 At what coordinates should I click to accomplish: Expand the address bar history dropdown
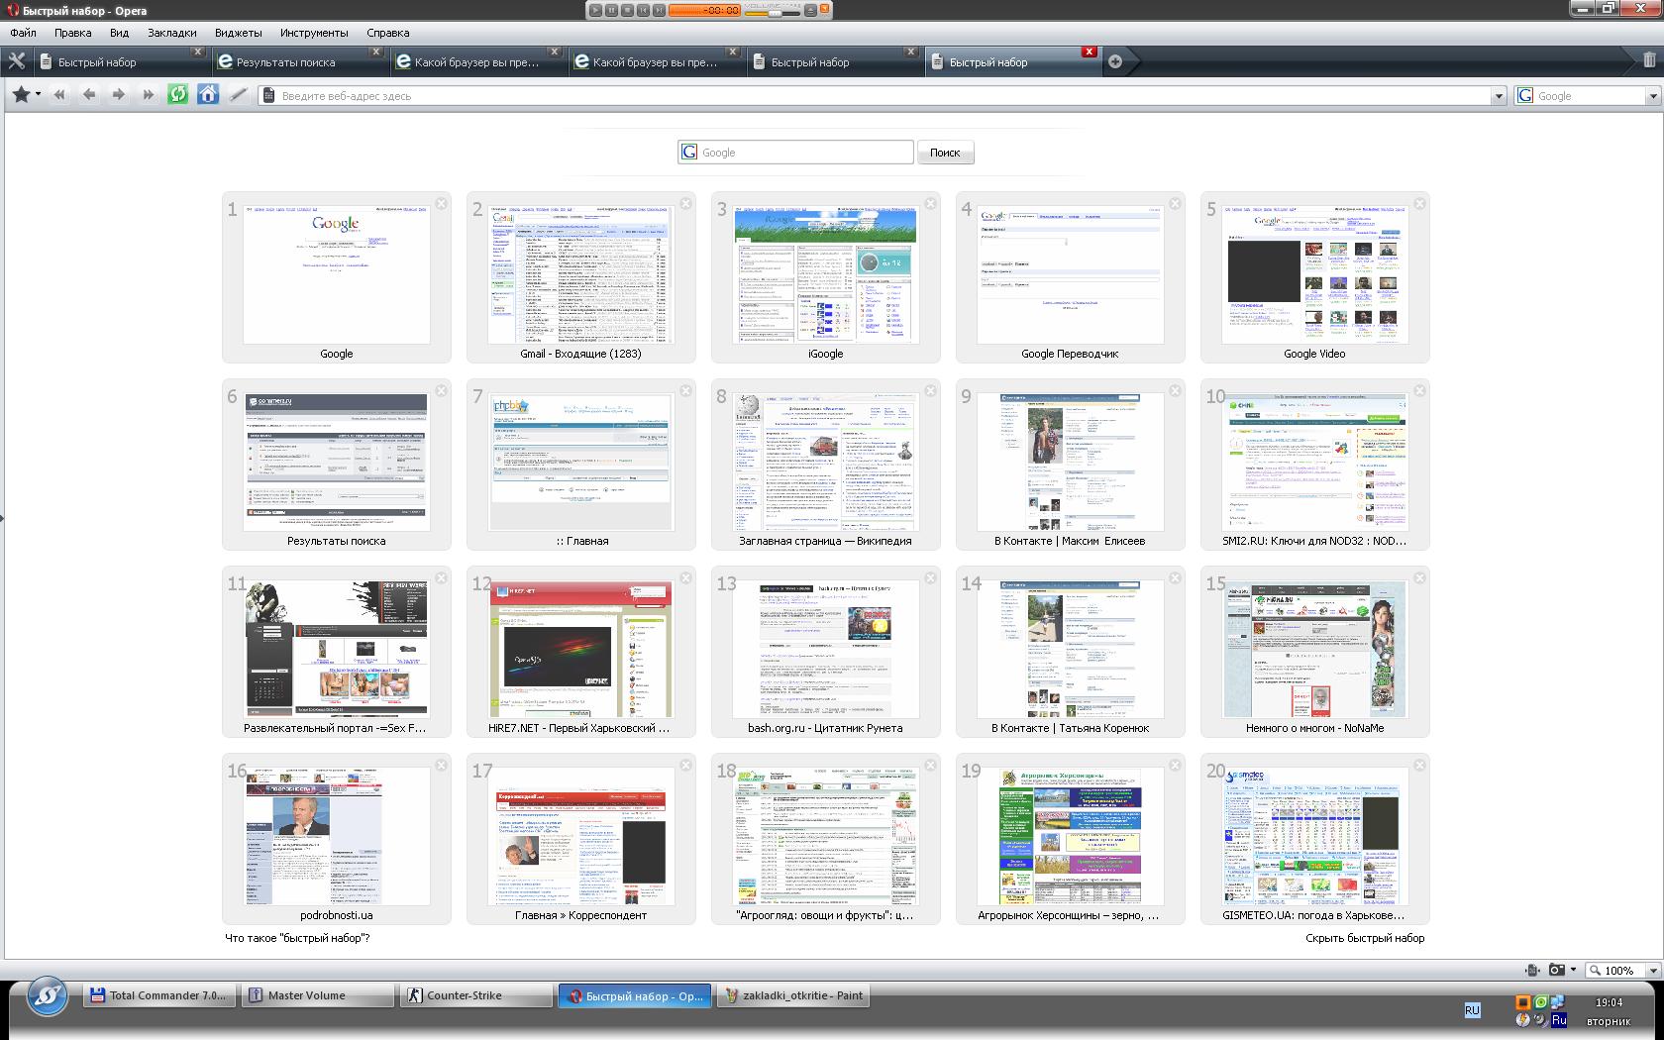[x=1499, y=96]
